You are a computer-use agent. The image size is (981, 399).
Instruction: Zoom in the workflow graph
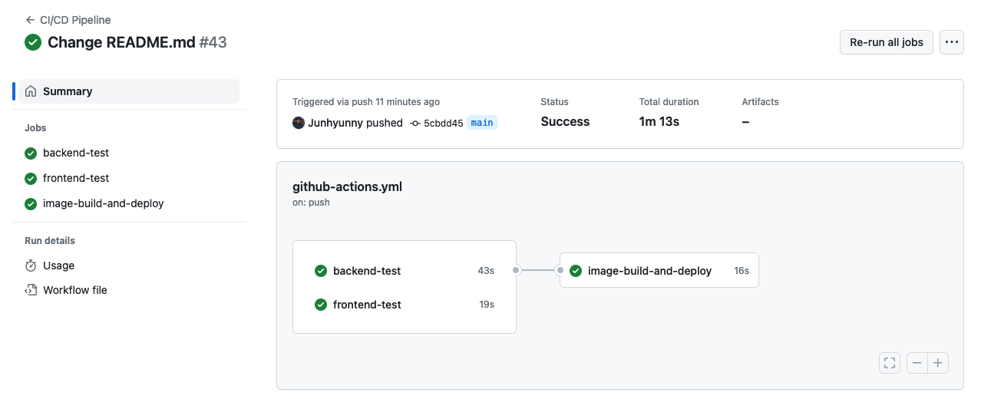tap(938, 363)
